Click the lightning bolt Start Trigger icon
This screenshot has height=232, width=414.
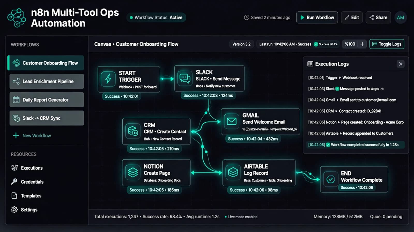click(x=108, y=79)
